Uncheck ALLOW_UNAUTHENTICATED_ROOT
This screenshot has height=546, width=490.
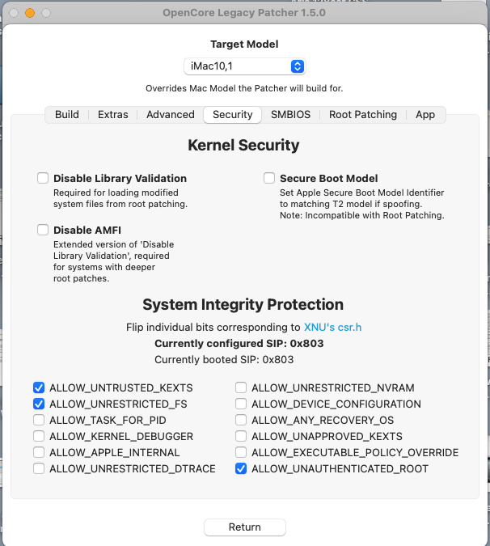tap(241, 468)
